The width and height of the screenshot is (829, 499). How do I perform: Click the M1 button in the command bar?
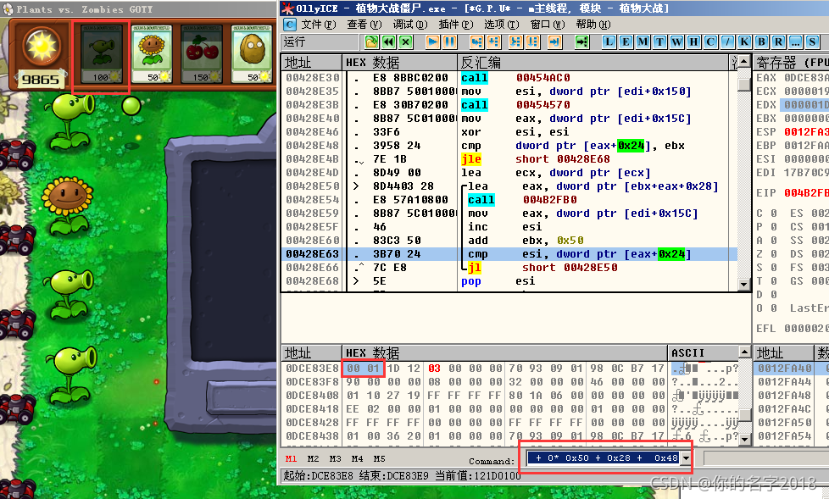(x=291, y=459)
